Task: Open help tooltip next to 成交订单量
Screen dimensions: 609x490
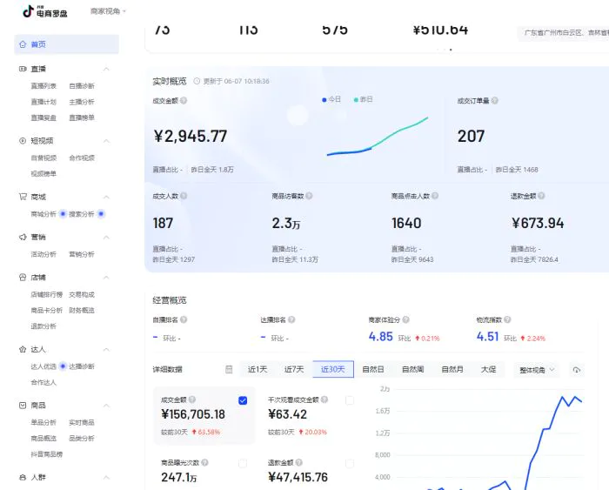Action: click(495, 101)
